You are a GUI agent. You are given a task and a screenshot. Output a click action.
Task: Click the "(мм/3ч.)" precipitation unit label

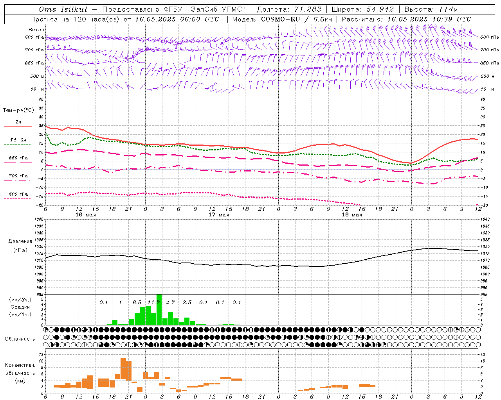pyautogui.click(x=20, y=300)
